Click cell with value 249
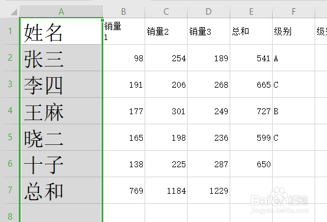327x222 pixels. click(208, 111)
